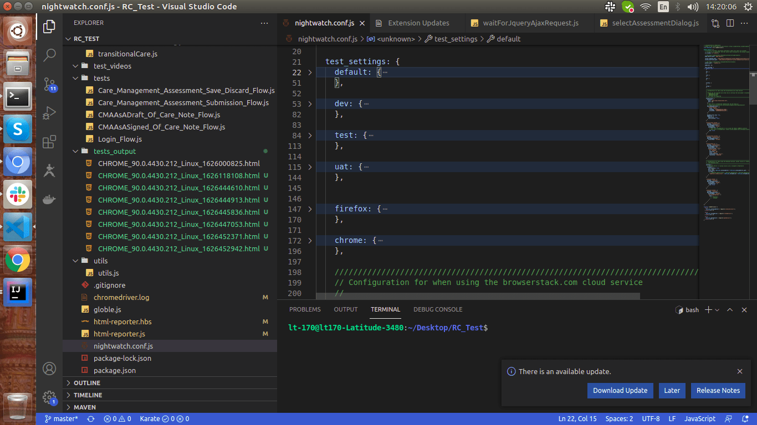757x425 pixels.
Task: Click the Docker icon in the activity bar
Action: point(49,199)
